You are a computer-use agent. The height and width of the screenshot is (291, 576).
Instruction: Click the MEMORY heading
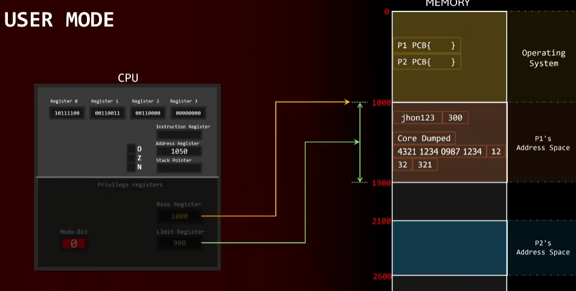(447, 3)
